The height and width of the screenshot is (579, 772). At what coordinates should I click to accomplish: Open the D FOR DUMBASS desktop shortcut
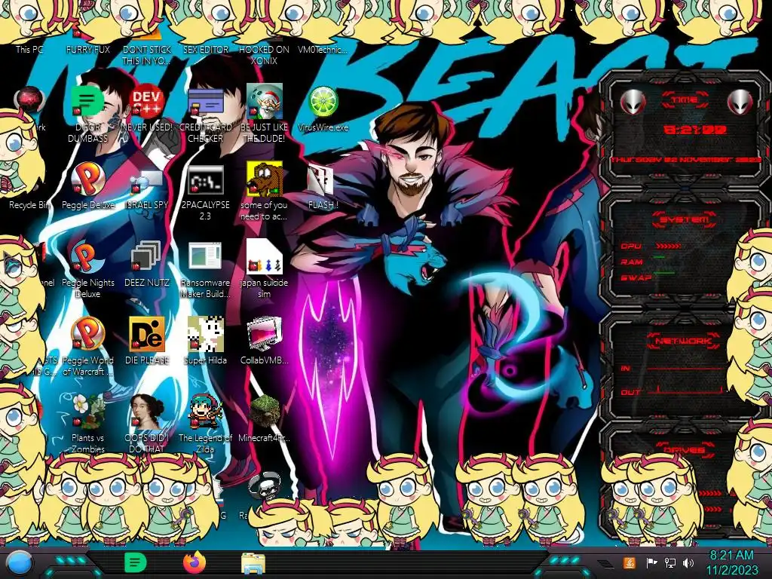click(87, 100)
